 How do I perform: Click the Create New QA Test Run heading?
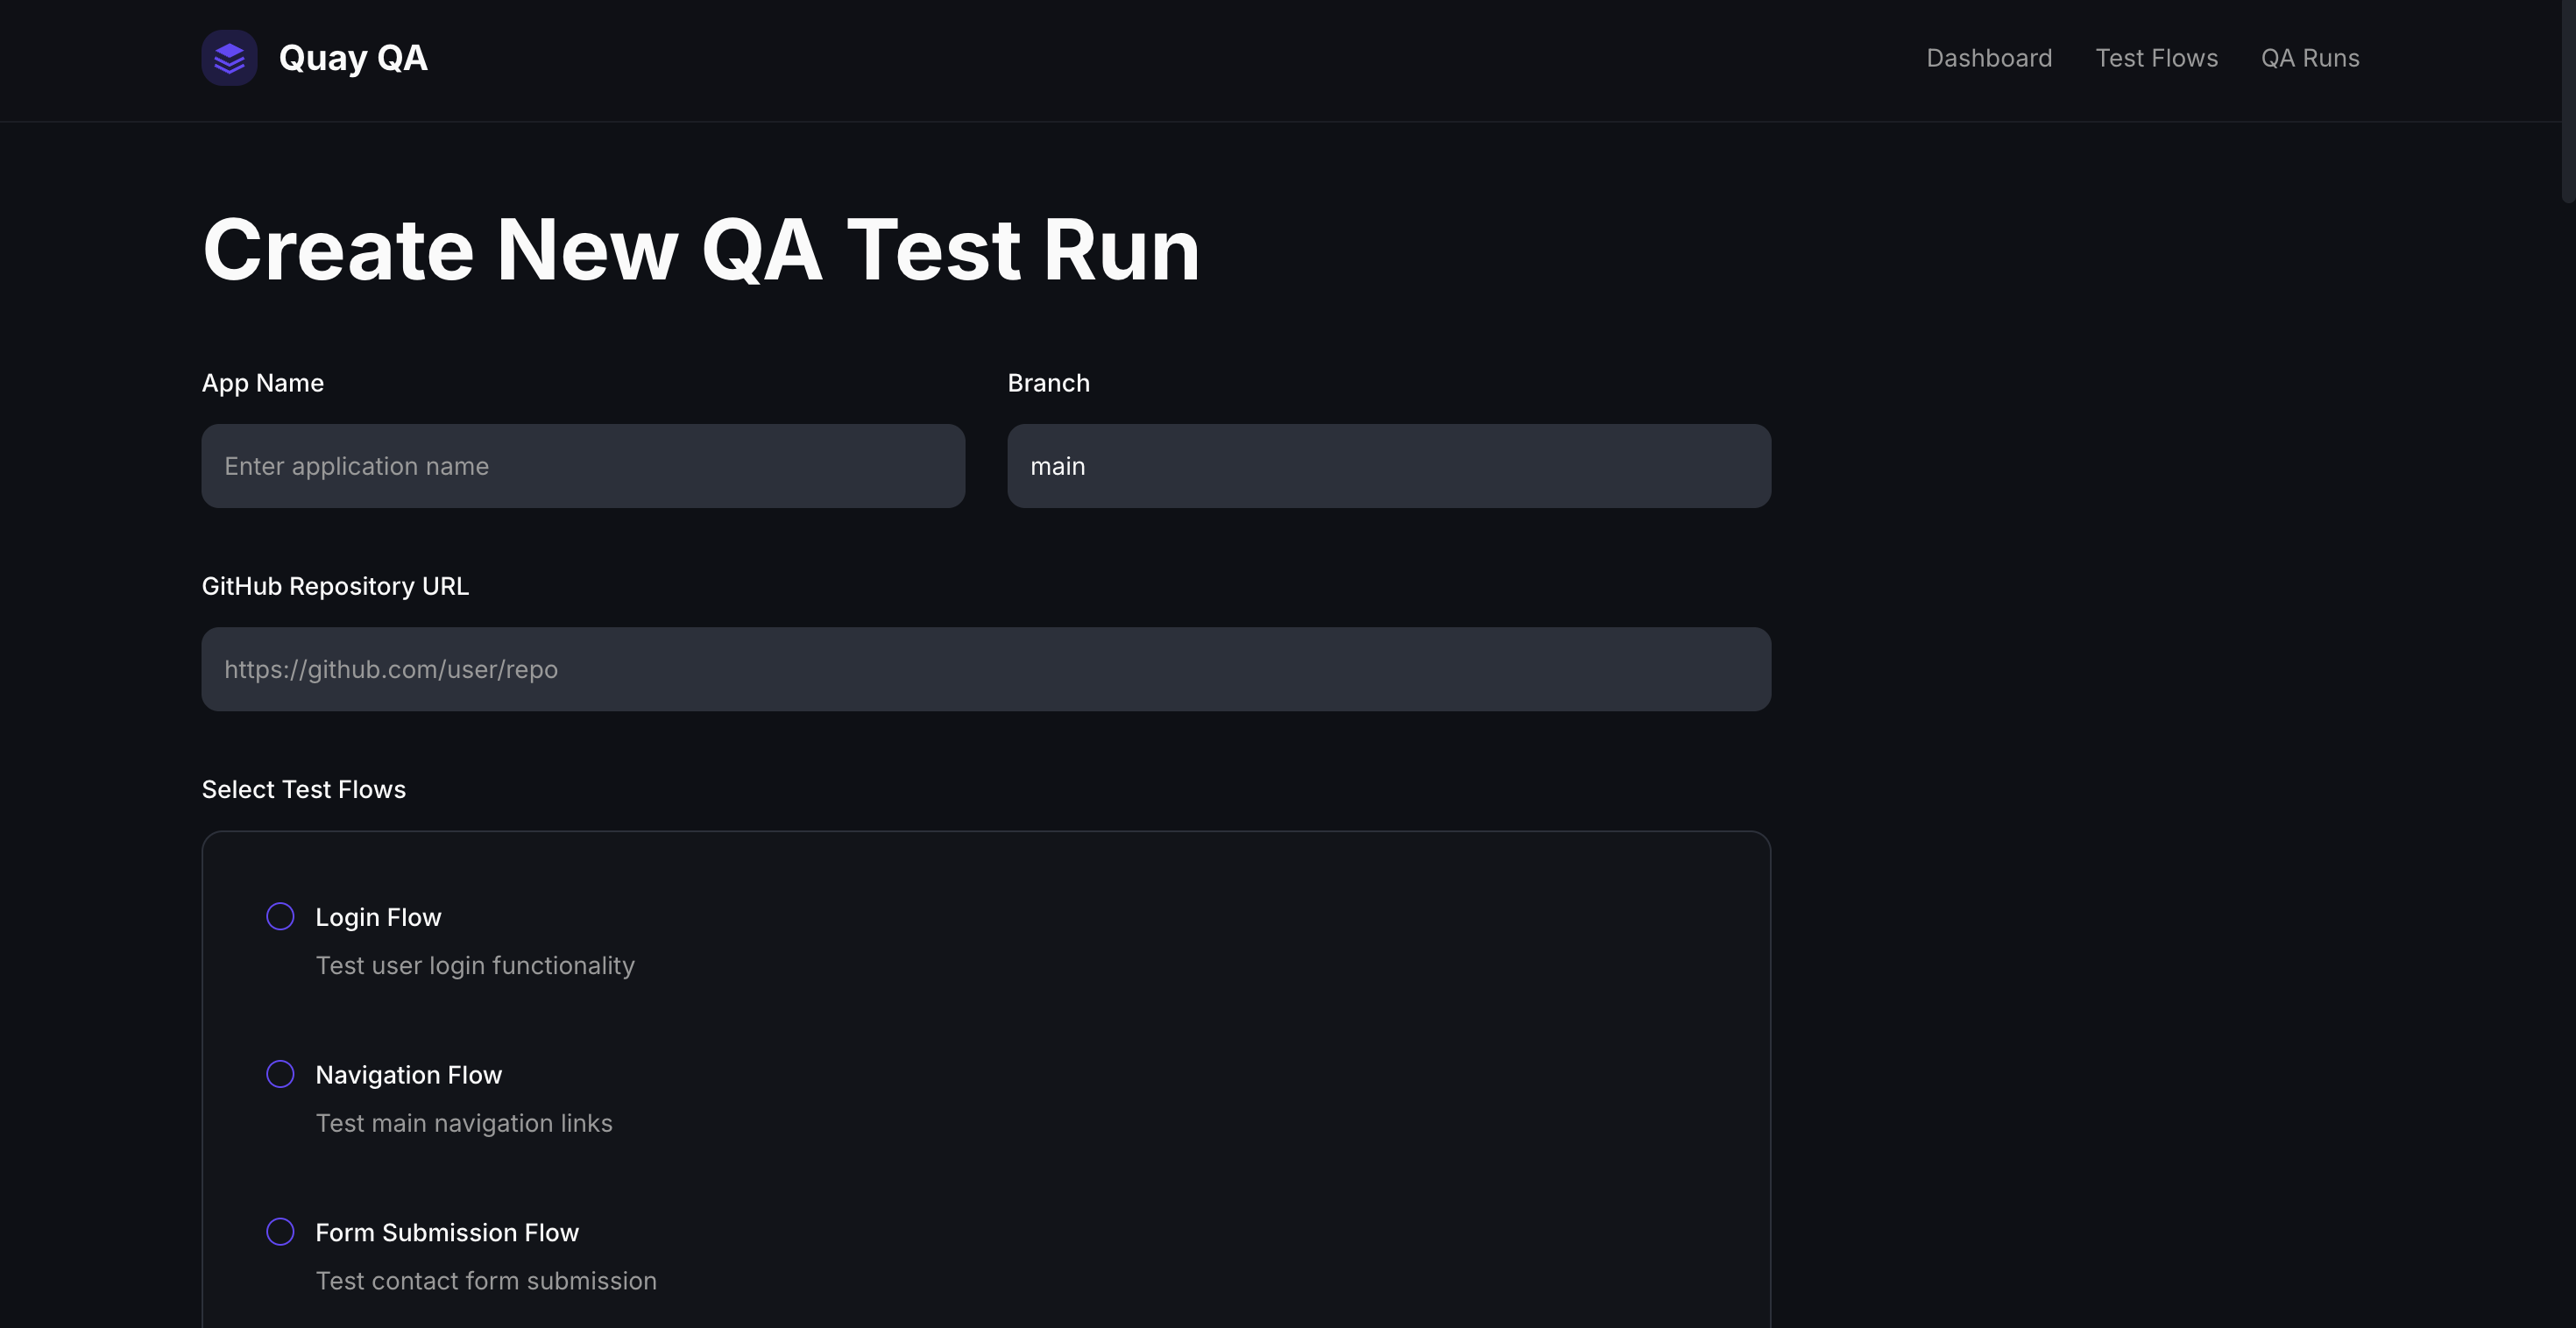(x=701, y=248)
